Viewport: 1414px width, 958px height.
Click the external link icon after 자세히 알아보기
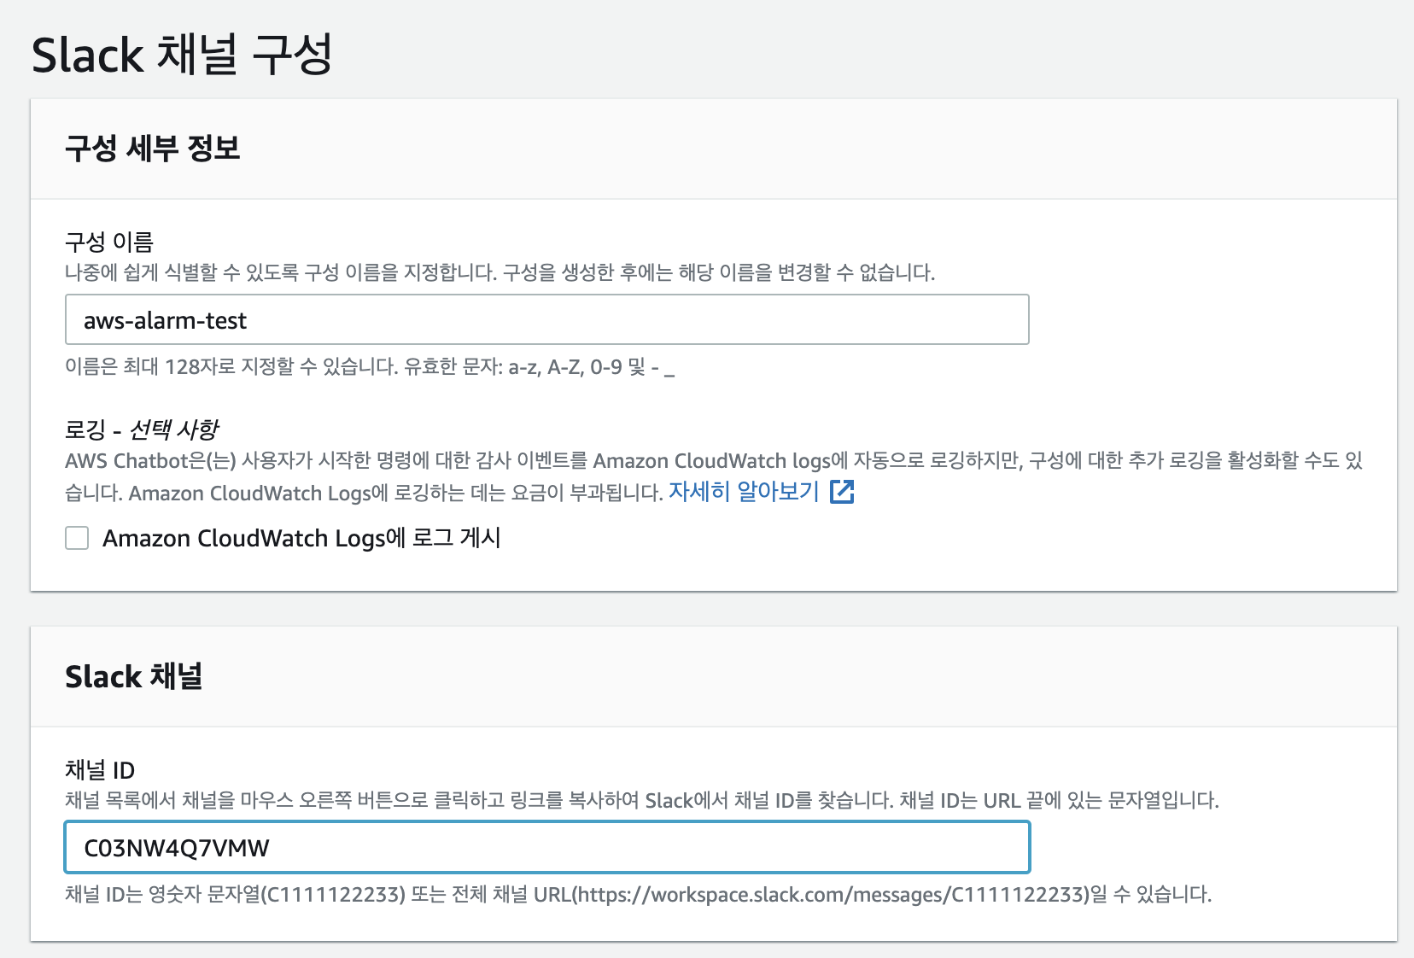[842, 492]
